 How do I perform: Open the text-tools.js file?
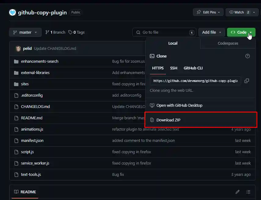coord(31,175)
